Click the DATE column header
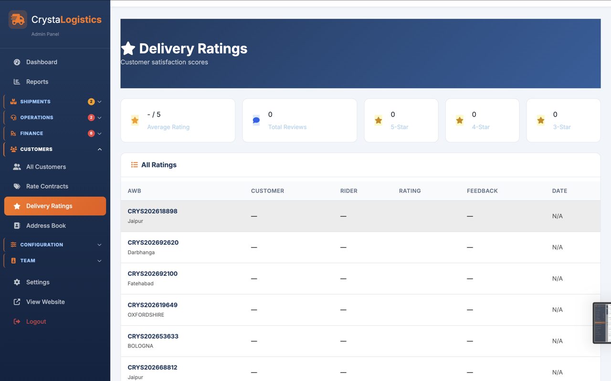The width and height of the screenshot is (611, 381). coord(559,191)
